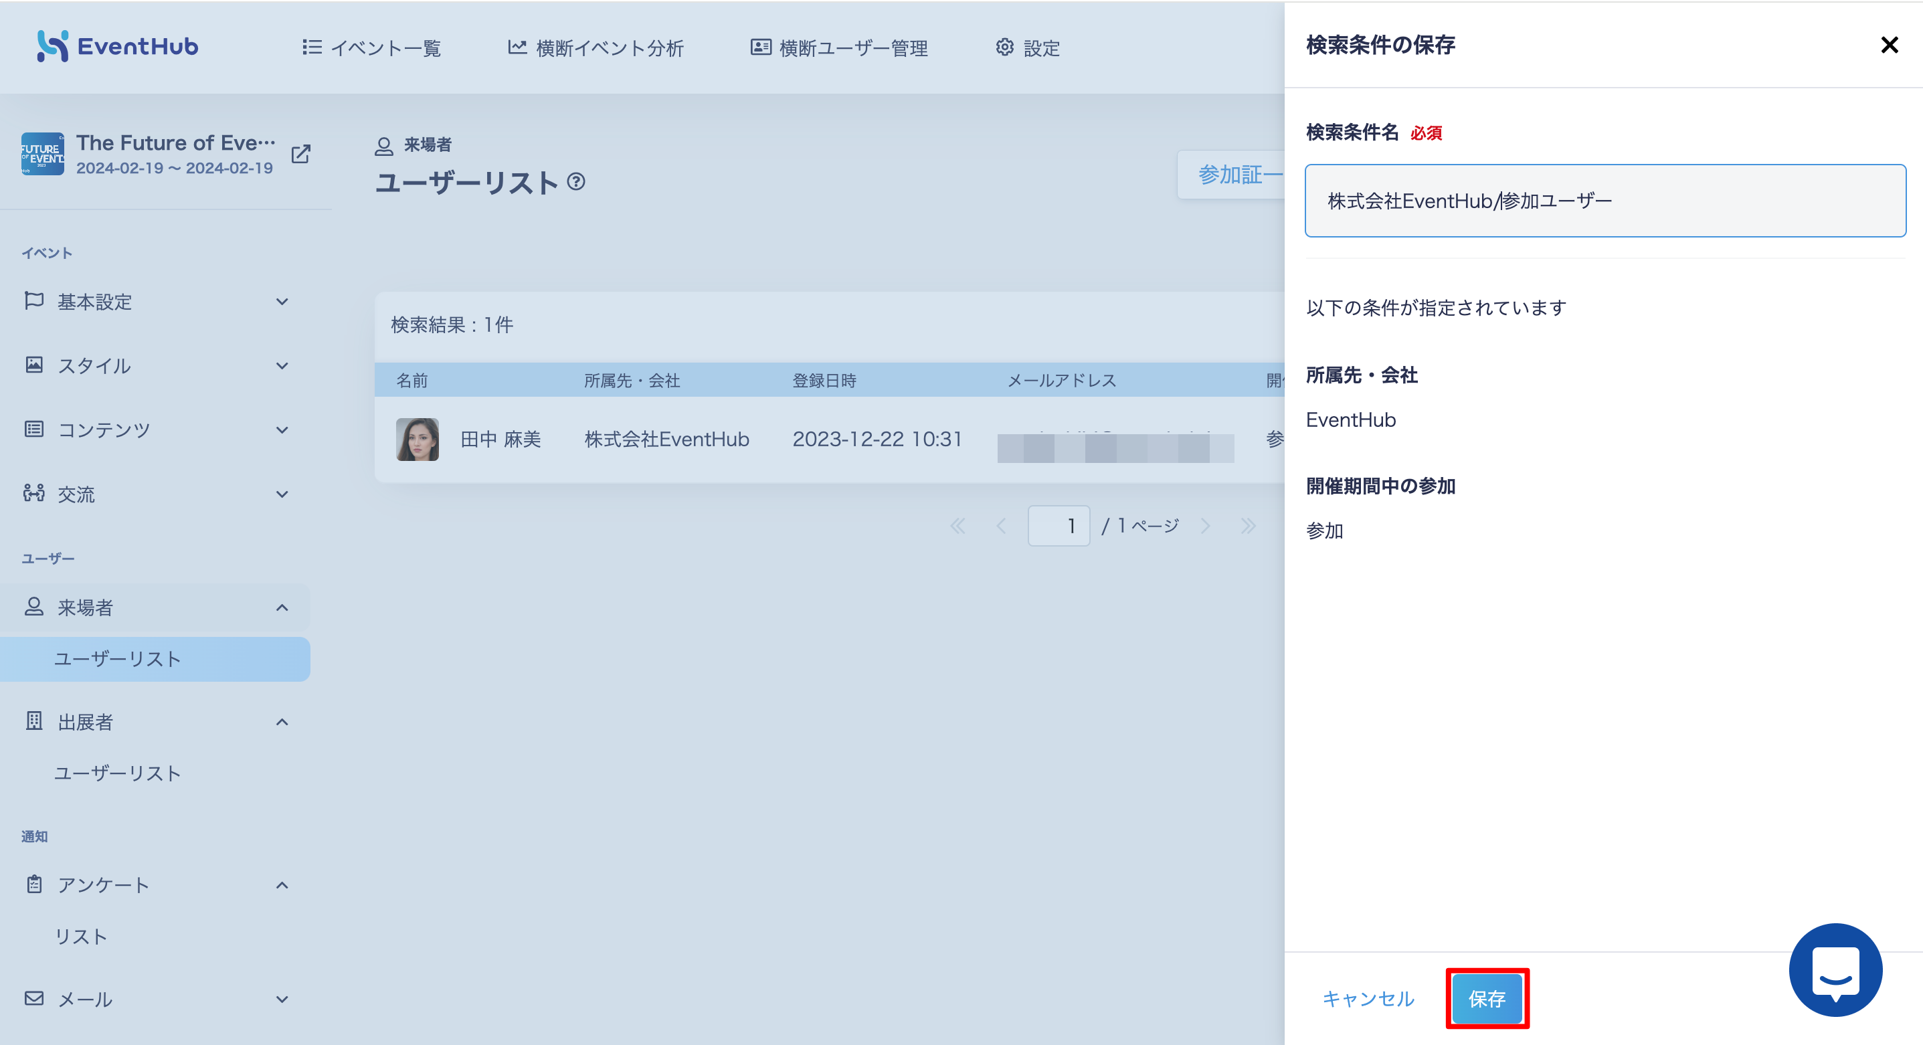Click the envelope icon beside メール

34,999
